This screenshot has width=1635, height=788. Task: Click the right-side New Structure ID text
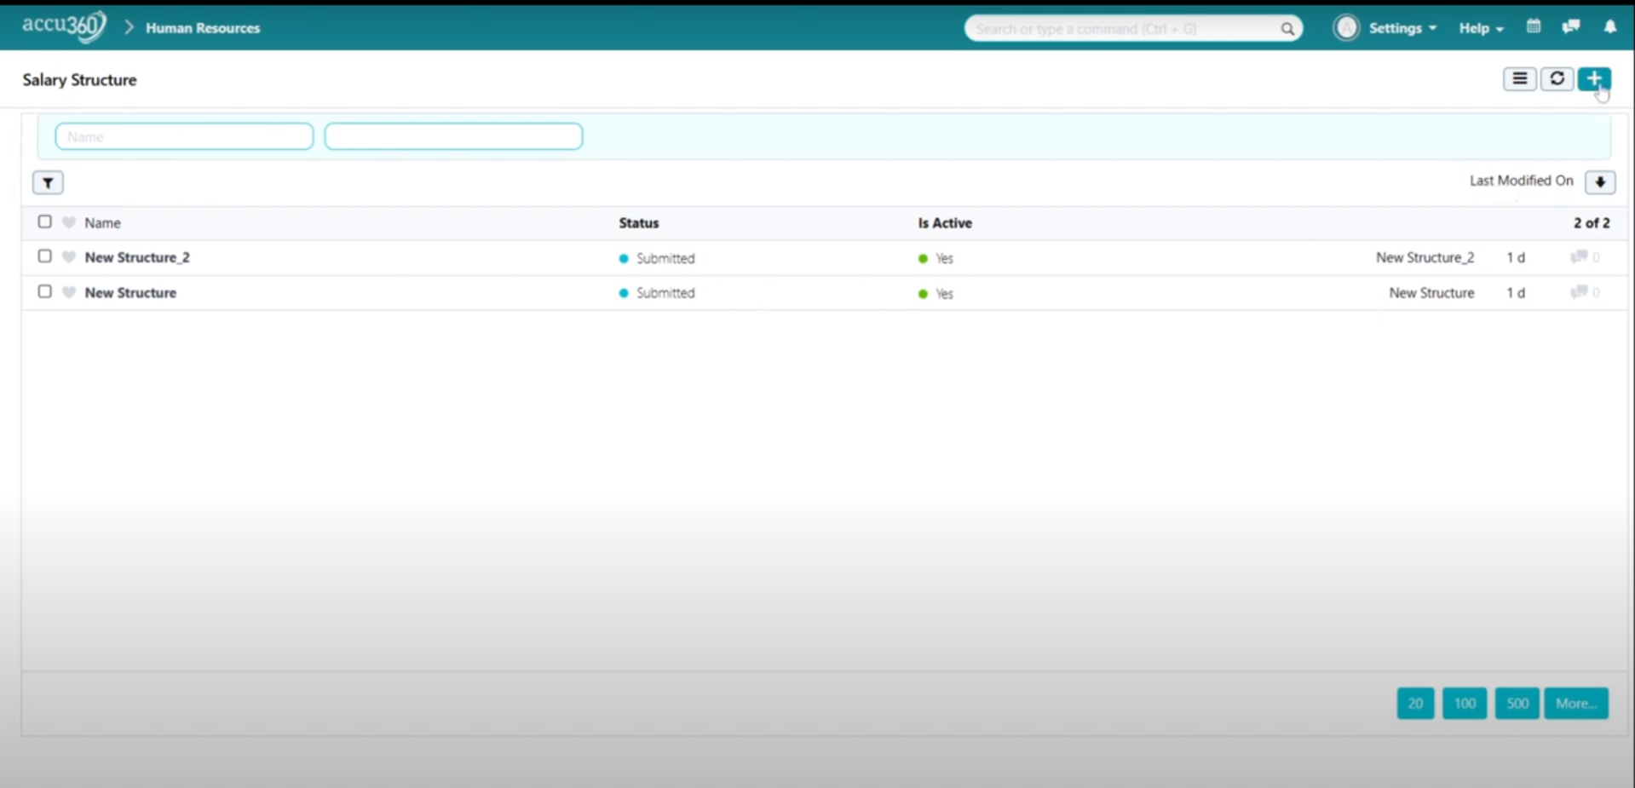tap(1431, 292)
